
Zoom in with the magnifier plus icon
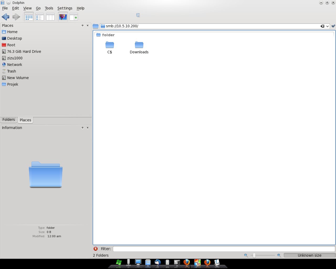279,255
